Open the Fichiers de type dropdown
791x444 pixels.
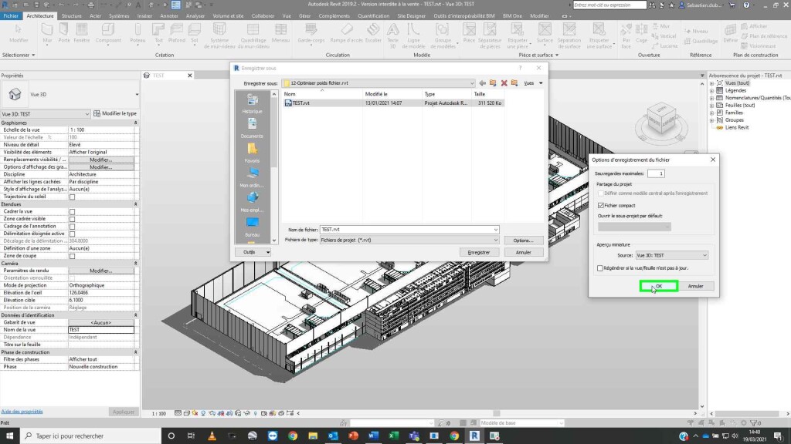[x=409, y=240]
